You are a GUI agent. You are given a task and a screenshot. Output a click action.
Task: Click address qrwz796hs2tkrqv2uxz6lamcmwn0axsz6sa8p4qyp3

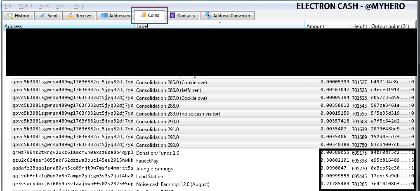[x=73, y=153]
